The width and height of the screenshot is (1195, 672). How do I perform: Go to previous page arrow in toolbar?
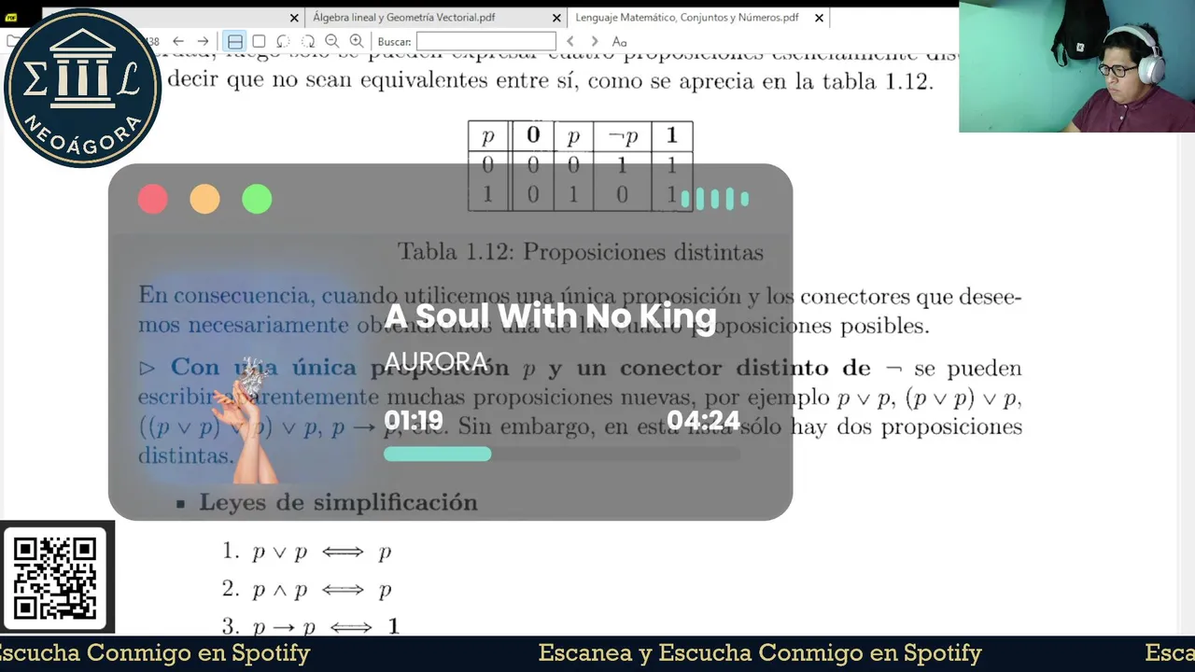tap(177, 41)
